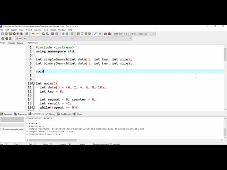Click the Toggle Bookmark shield icon
This screenshot has width=227, height=170.
point(72,34)
